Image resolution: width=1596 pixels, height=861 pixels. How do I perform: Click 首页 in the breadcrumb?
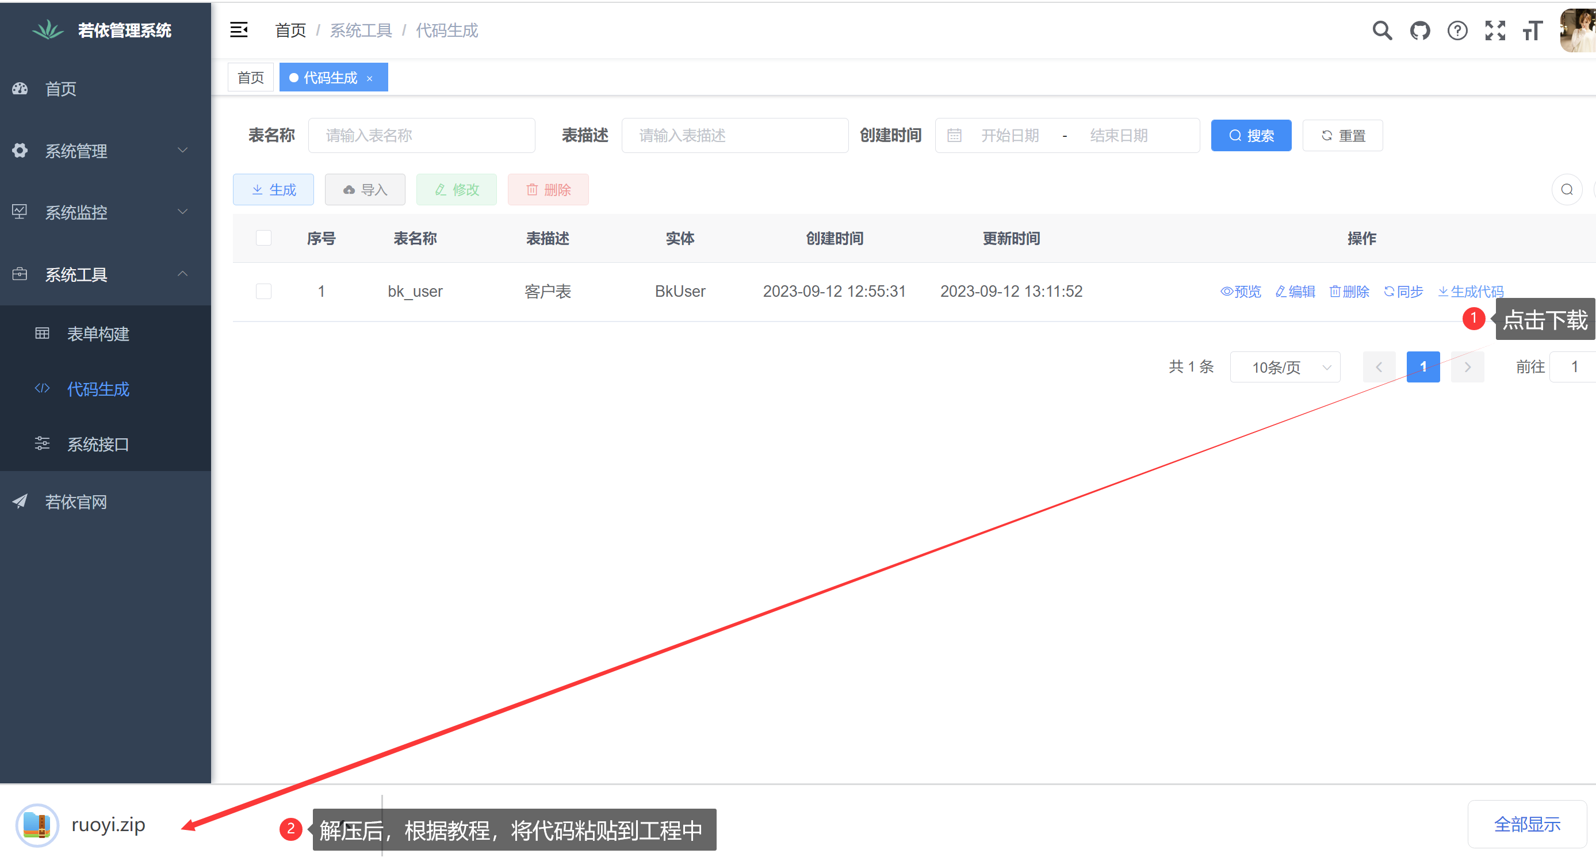290,30
